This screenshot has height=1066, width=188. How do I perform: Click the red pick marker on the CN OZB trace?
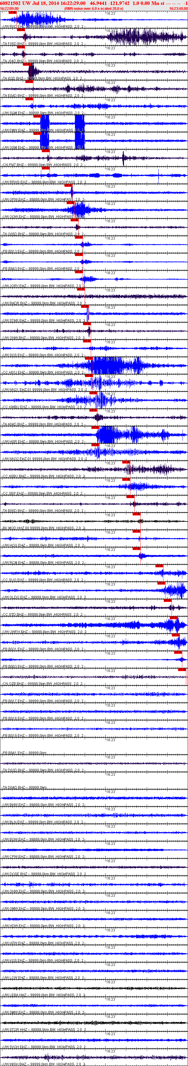[x=182, y=669]
